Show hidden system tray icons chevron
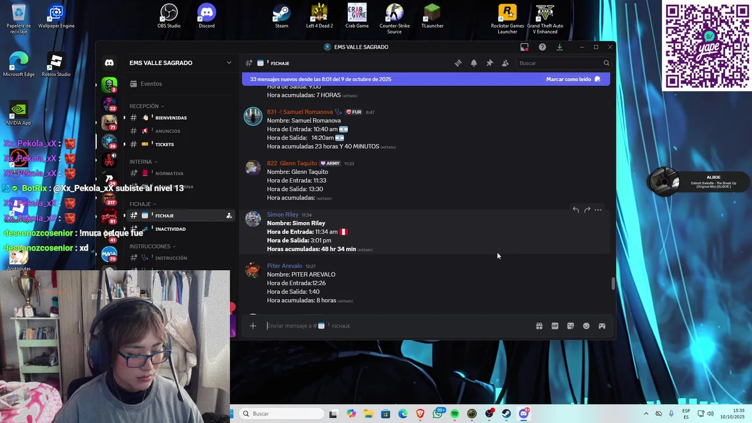The image size is (752, 423). tap(646, 414)
